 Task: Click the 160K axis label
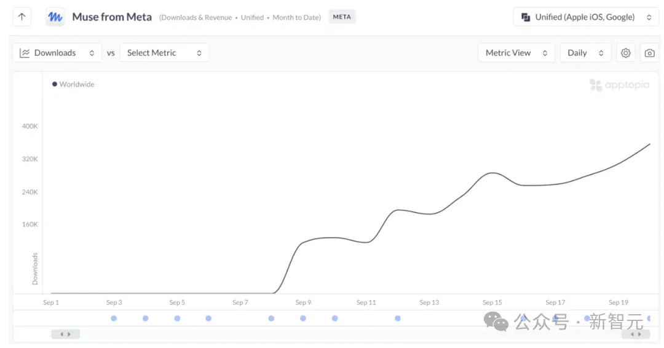[x=30, y=224]
